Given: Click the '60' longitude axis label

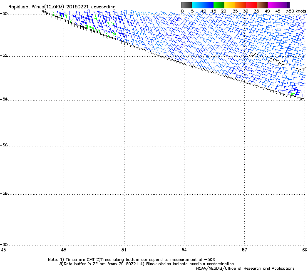Looking at the screenshot, I should tap(305, 250).
